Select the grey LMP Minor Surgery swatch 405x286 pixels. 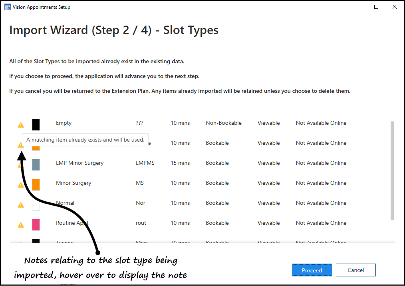coord(36,164)
